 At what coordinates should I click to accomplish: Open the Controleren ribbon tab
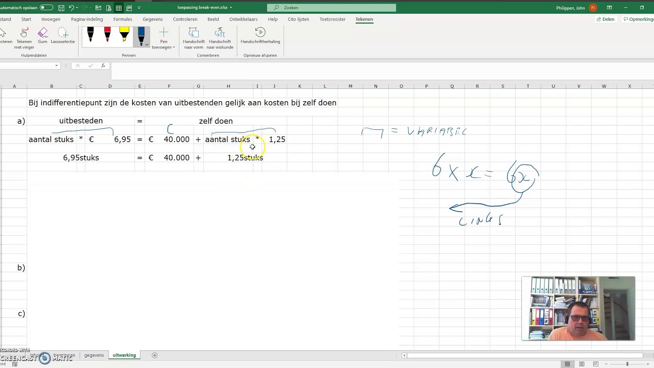pos(185,19)
